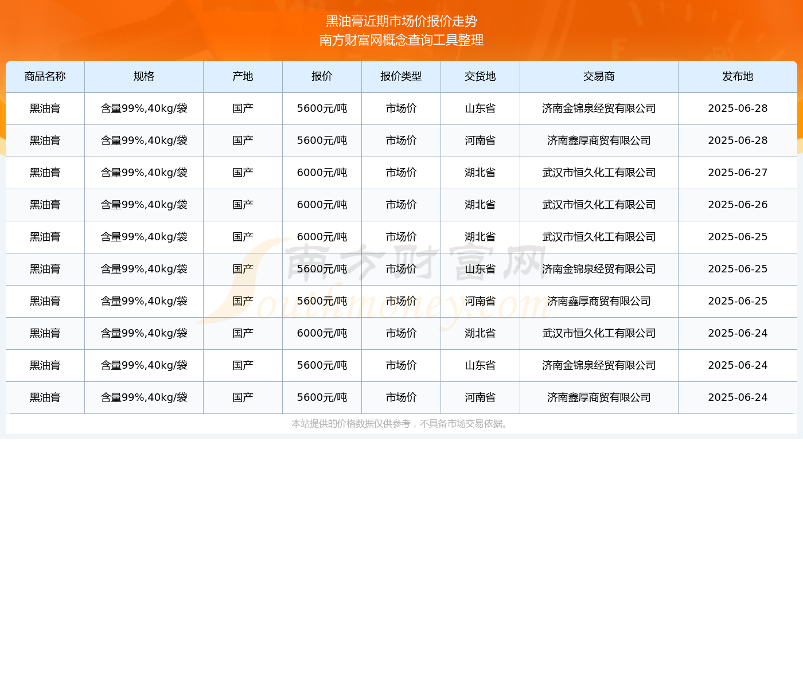Image resolution: width=803 pixels, height=691 pixels.
Task: Click the 发布地 column header
Action: (738, 76)
